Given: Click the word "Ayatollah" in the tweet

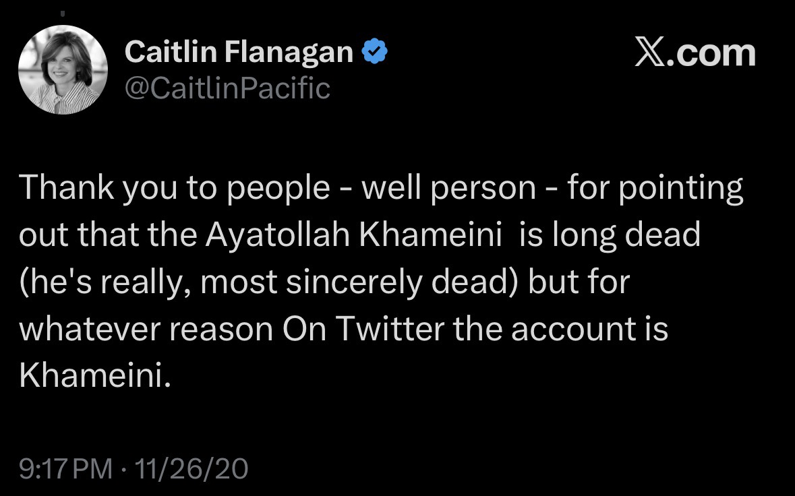Looking at the screenshot, I should [x=287, y=235].
